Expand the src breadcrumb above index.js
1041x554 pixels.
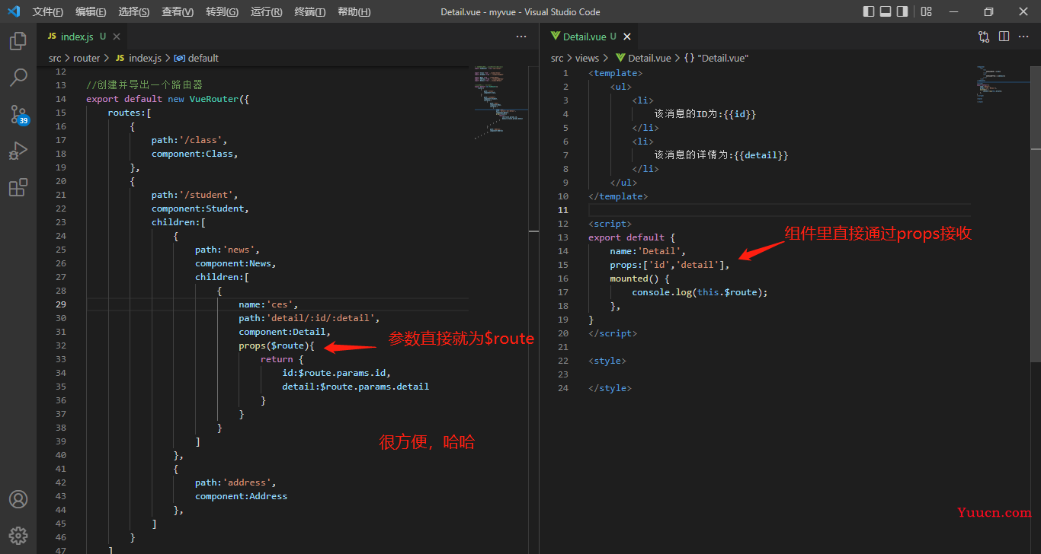(x=55, y=58)
